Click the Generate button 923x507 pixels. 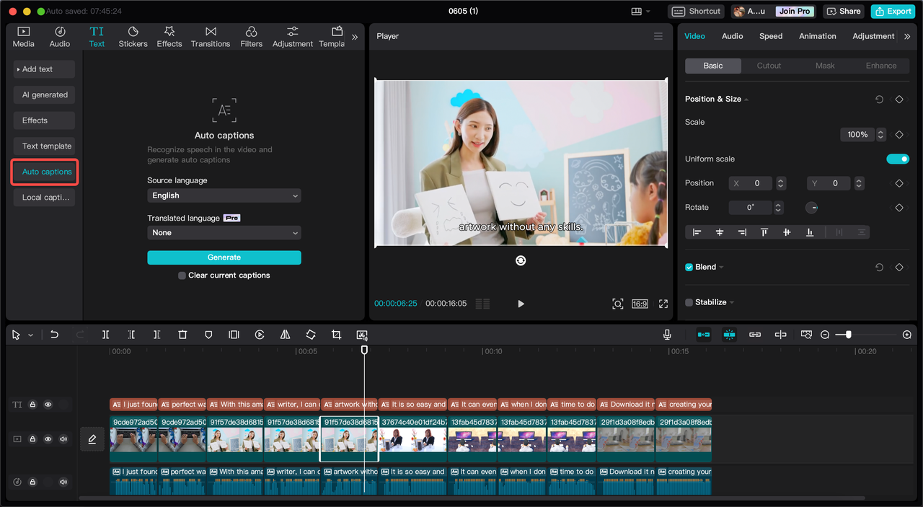(224, 257)
